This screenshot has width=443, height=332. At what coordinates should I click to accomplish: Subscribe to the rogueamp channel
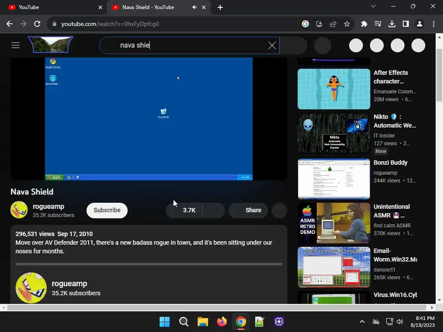(107, 211)
